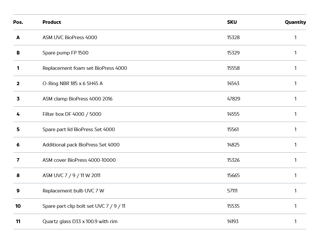Click the Product column header
317x243 pixels.
click(52, 22)
